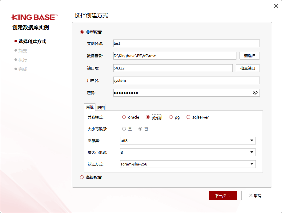Click the 认证方式 label
Image resolution: width=282 pixels, height=213 pixels.
(x=95, y=164)
